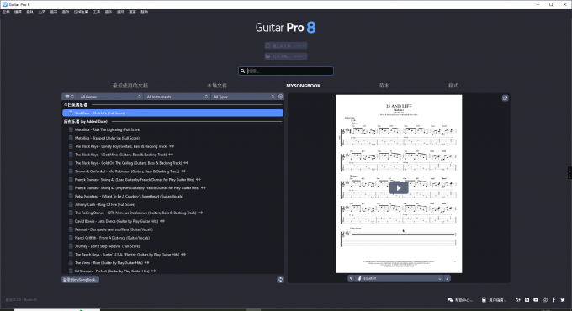Switch to the templates tab left of styles

pos(384,86)
